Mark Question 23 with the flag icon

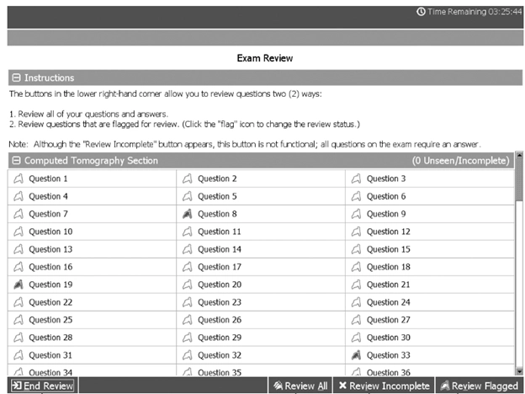click(187, 302)
